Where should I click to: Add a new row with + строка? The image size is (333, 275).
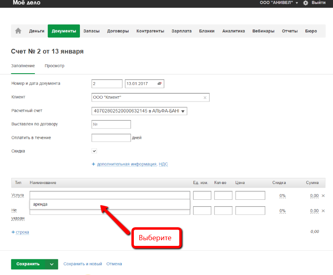tap(20, 232)
